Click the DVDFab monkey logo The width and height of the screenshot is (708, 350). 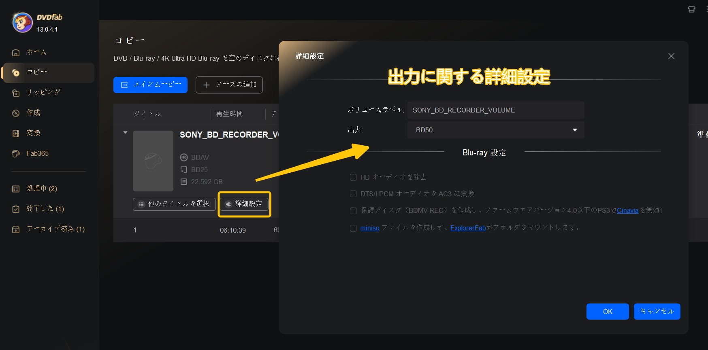[x=23, y=22]
